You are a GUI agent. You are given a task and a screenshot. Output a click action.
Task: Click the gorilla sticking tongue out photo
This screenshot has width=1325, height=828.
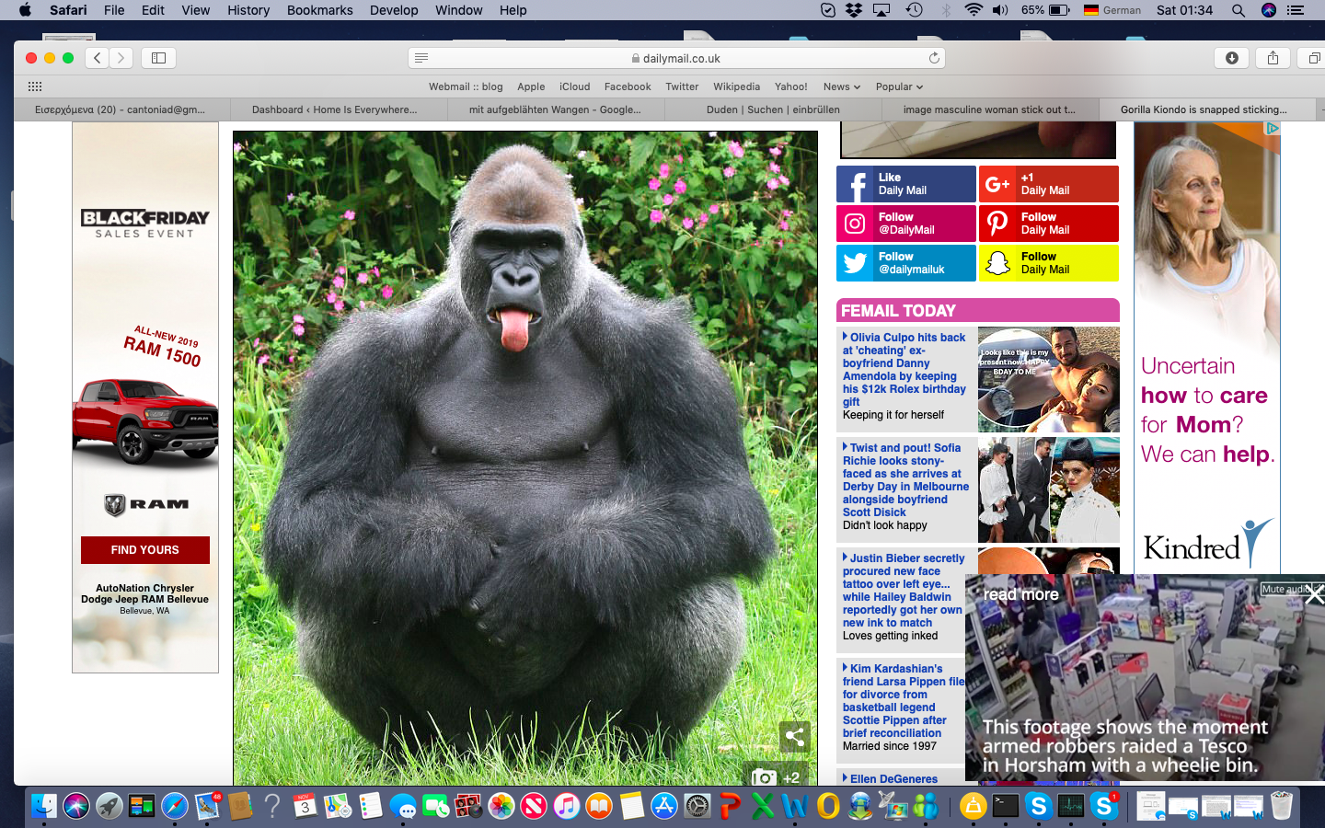[x=525, y=458]
